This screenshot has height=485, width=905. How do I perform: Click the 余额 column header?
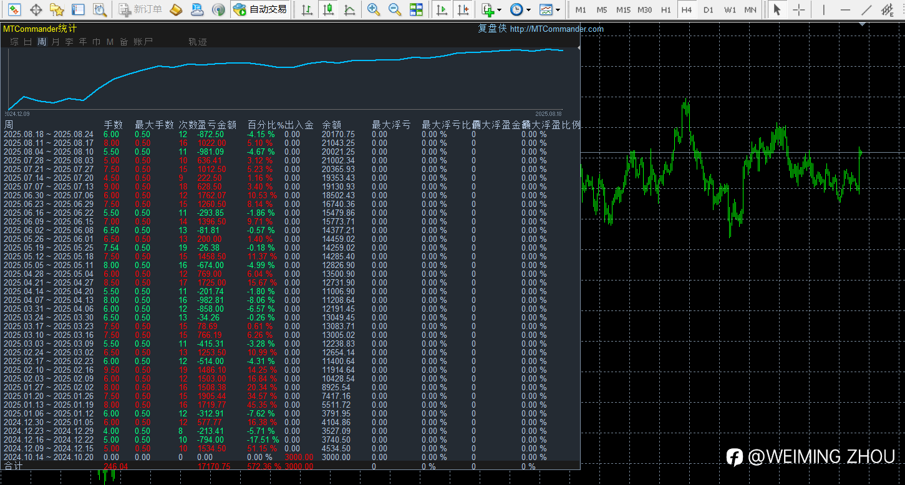pyautogui.click(x=332, y=125)
